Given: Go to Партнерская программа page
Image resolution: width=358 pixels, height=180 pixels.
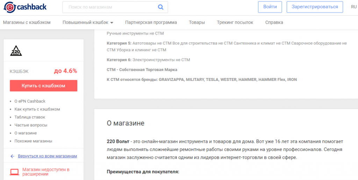Looking at the screenshot, I should [x=151, y=22].
